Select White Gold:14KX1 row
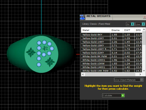Screen dimensions: 146x110 112,67
